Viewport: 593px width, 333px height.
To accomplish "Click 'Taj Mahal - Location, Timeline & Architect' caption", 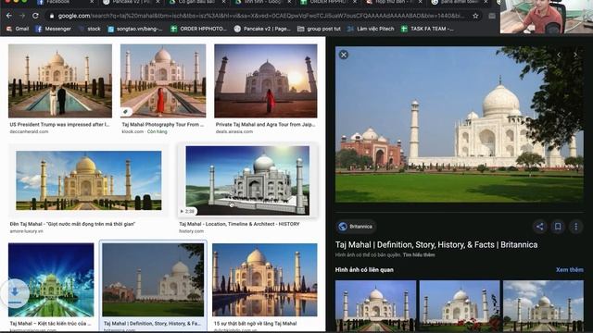I will click(x=239, y=224).
